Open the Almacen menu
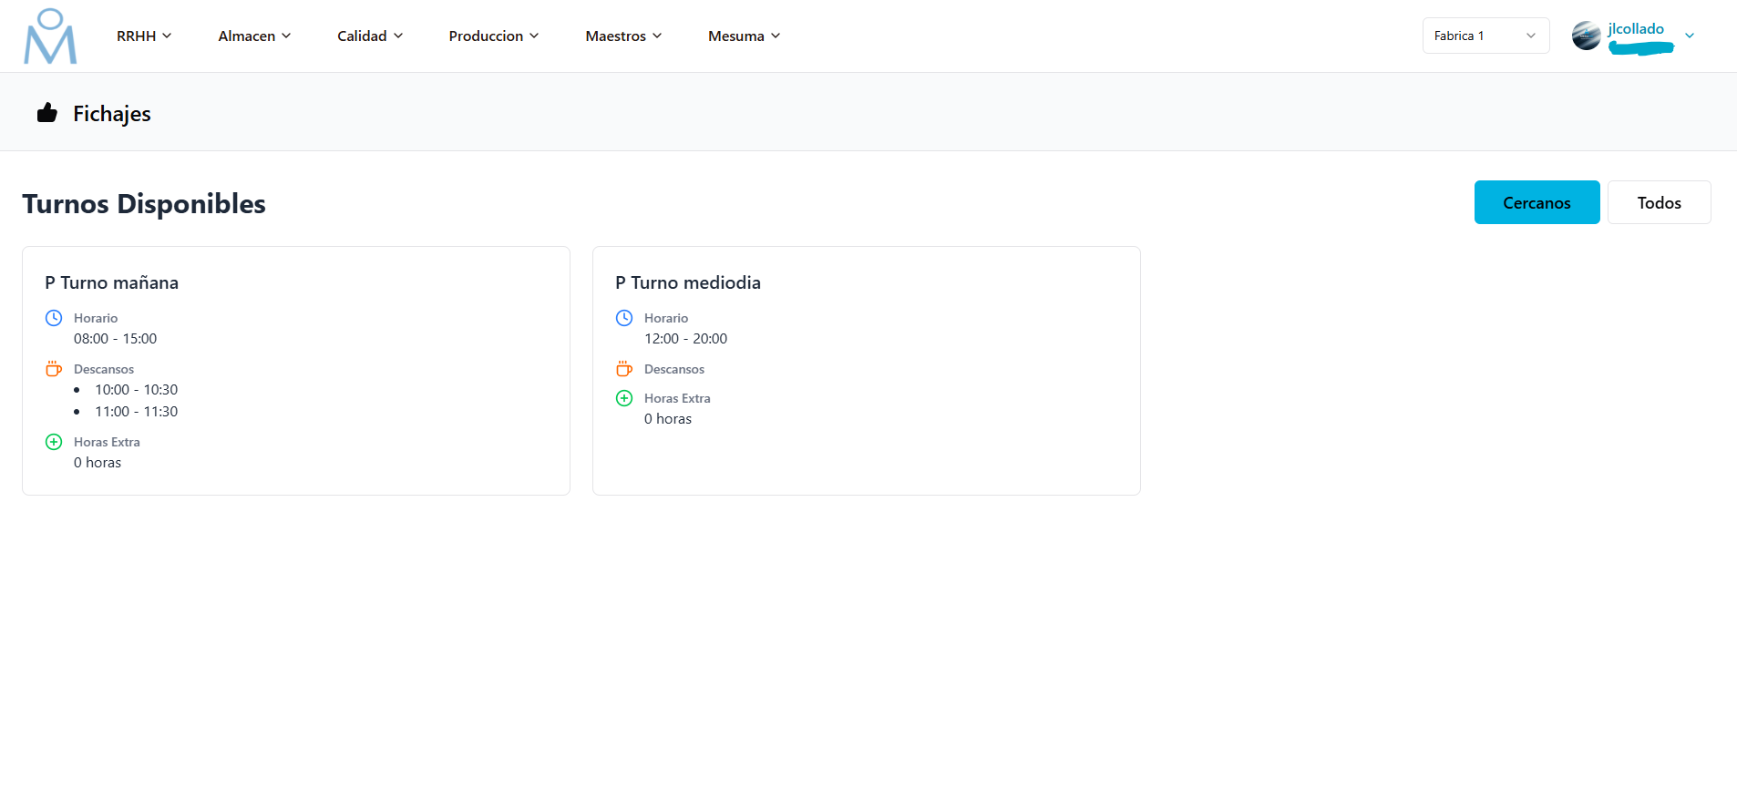 tap(254, 36)
